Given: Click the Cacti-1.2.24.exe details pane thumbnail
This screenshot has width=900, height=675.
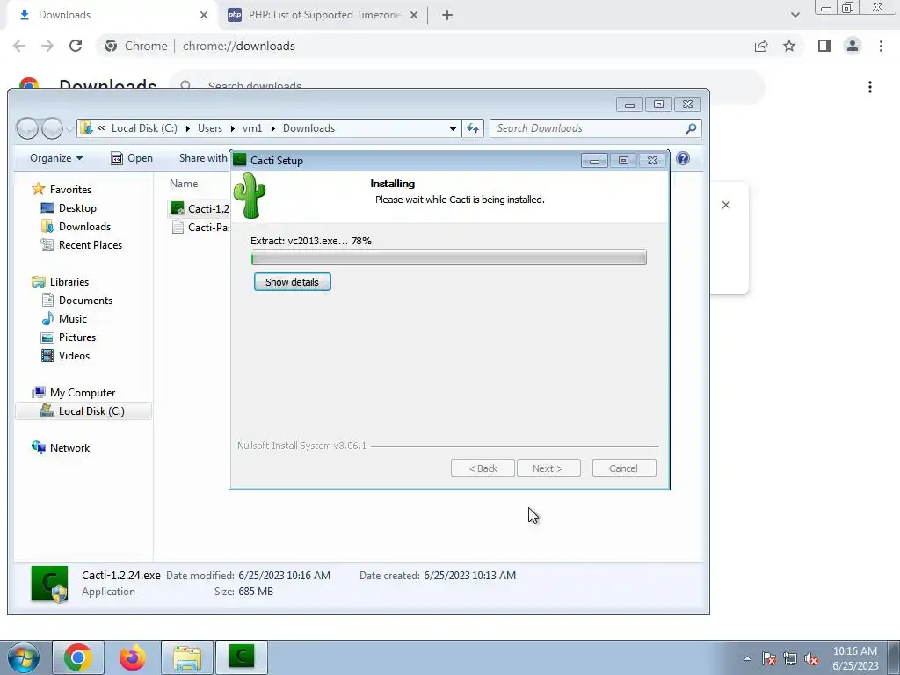Looking at the screenshot, I should tap(49, 584).
